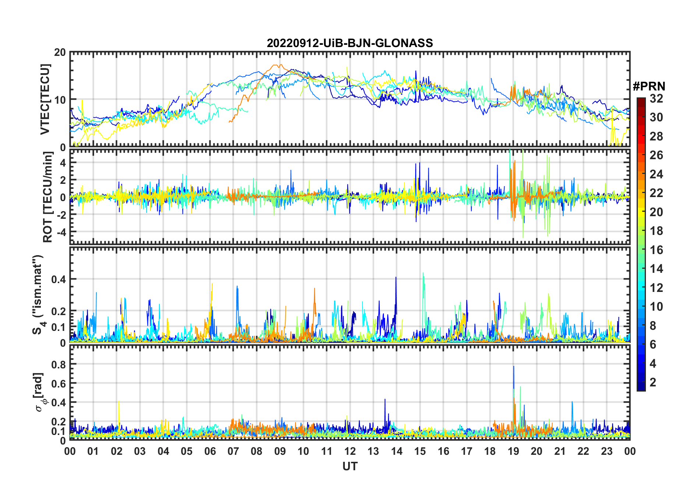Click x-axis hour tick 19

pyautogui.click(x=513, y=451)
